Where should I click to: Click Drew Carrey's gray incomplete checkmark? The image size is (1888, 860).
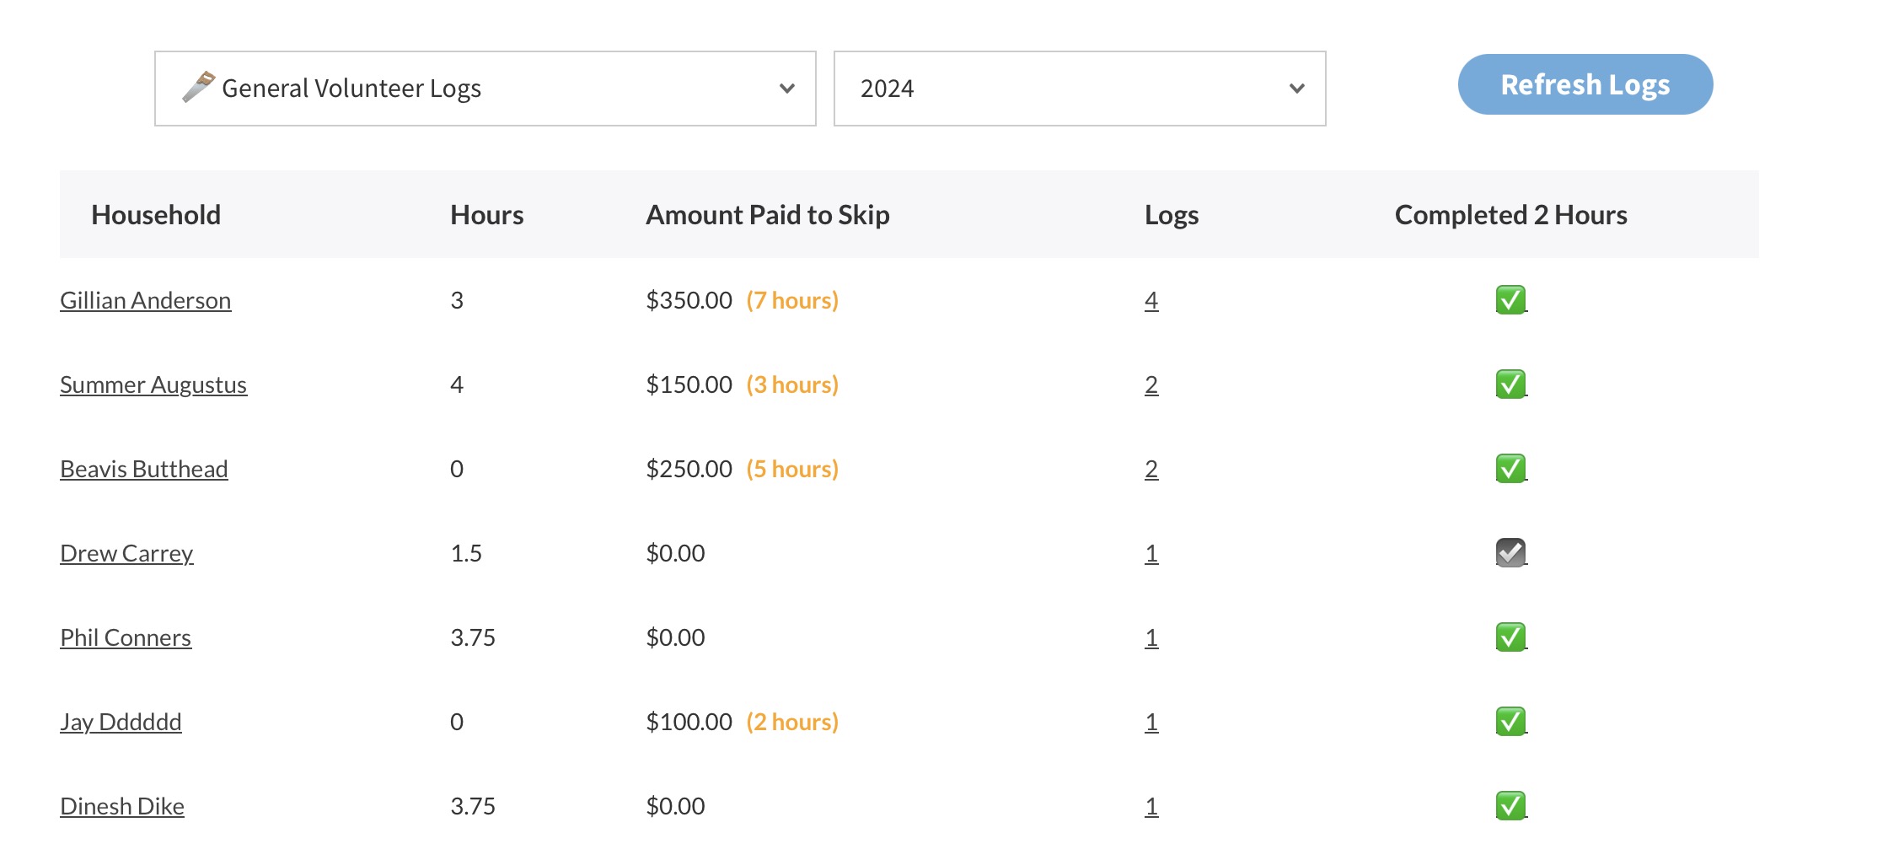click(1510, 553)
